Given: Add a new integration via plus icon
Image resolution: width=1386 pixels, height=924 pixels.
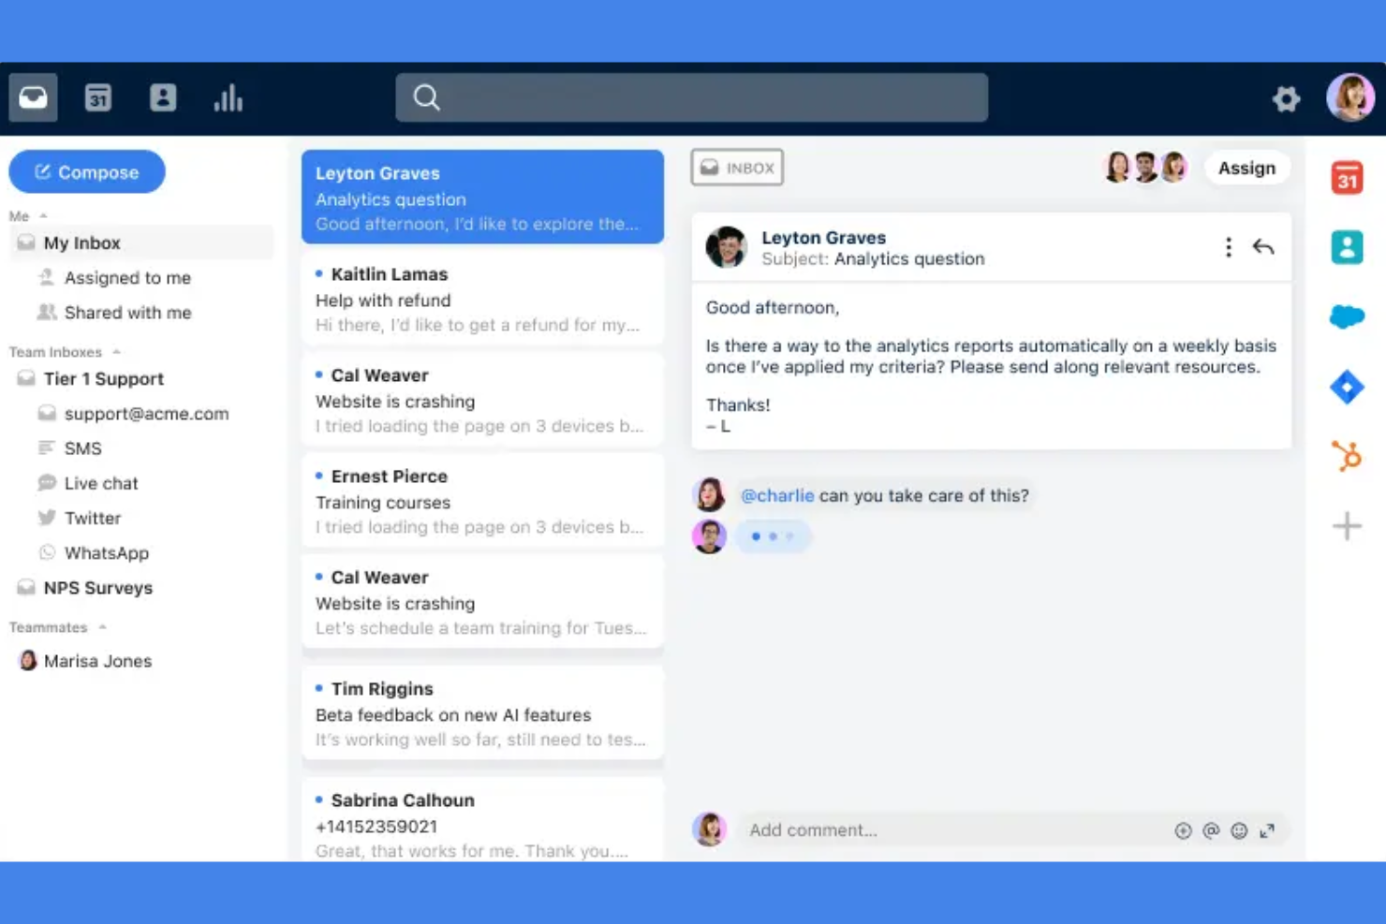Looking at the screenshot, I should point(1347,525).
